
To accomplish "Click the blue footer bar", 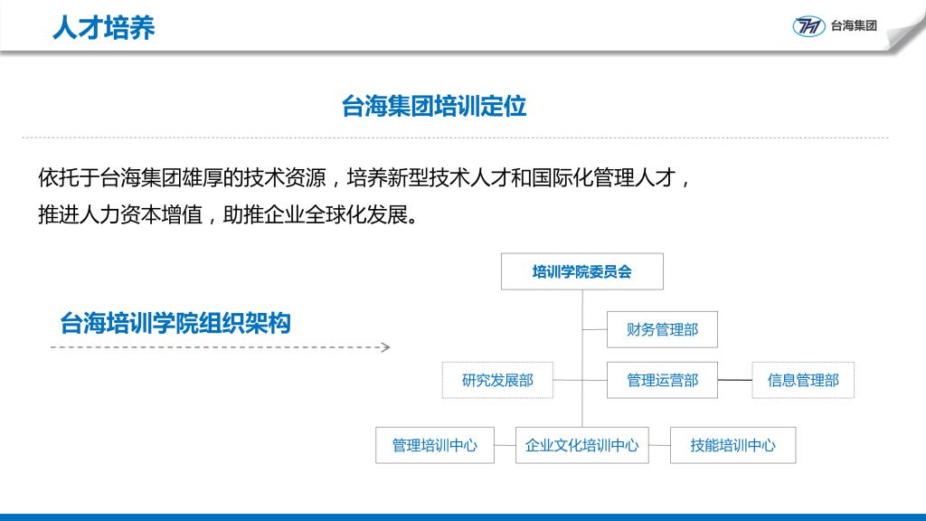I will [x=463, y=516].
